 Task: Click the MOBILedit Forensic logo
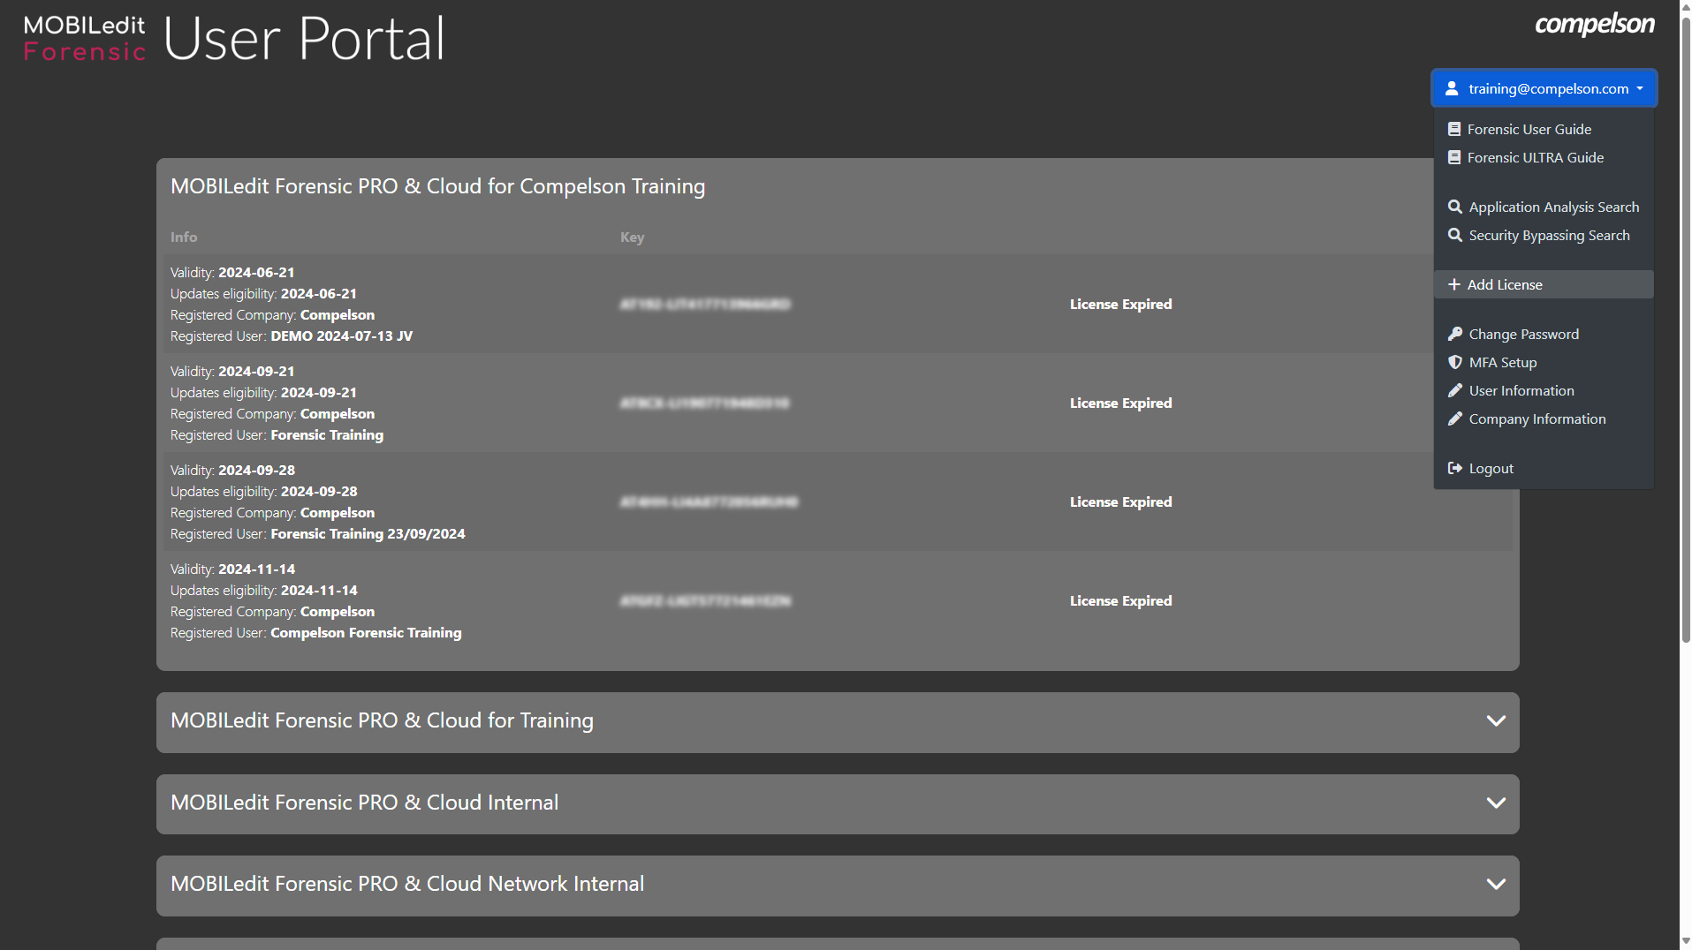pyautogui.click(x=85, y=39)
